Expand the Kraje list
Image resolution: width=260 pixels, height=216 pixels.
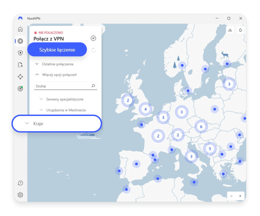57,123
